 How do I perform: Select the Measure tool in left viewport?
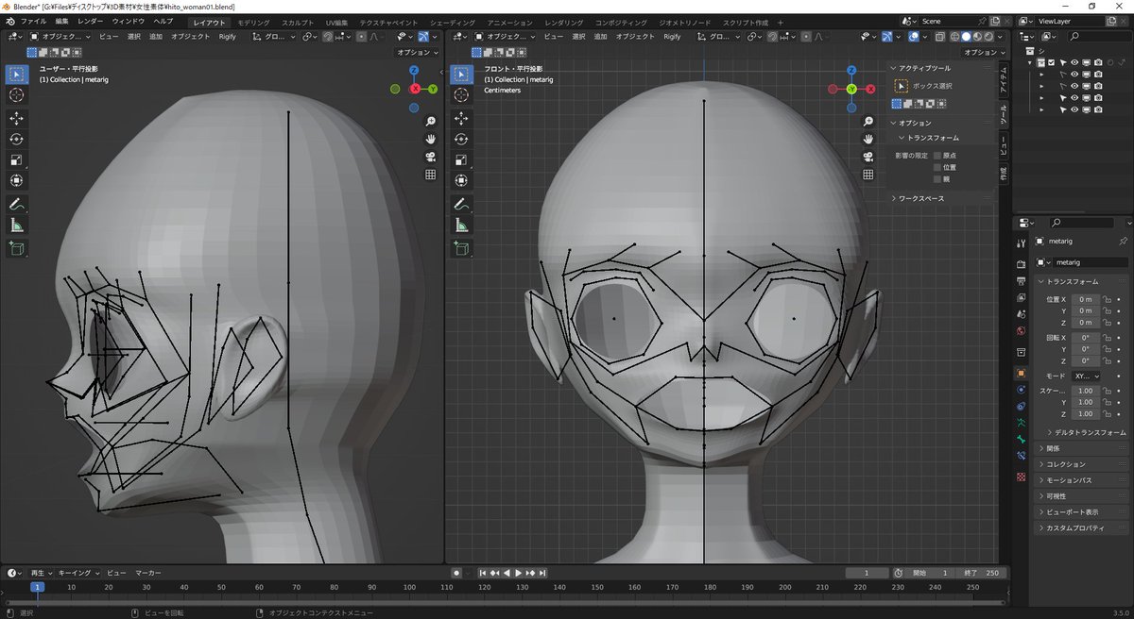[x=17, y=225]
